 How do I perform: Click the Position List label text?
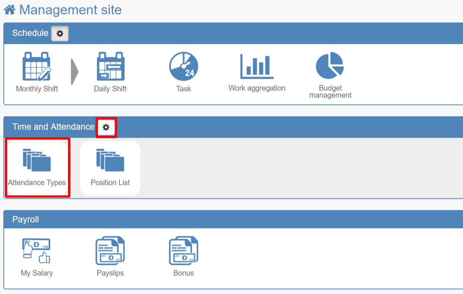tap(110, 182)
